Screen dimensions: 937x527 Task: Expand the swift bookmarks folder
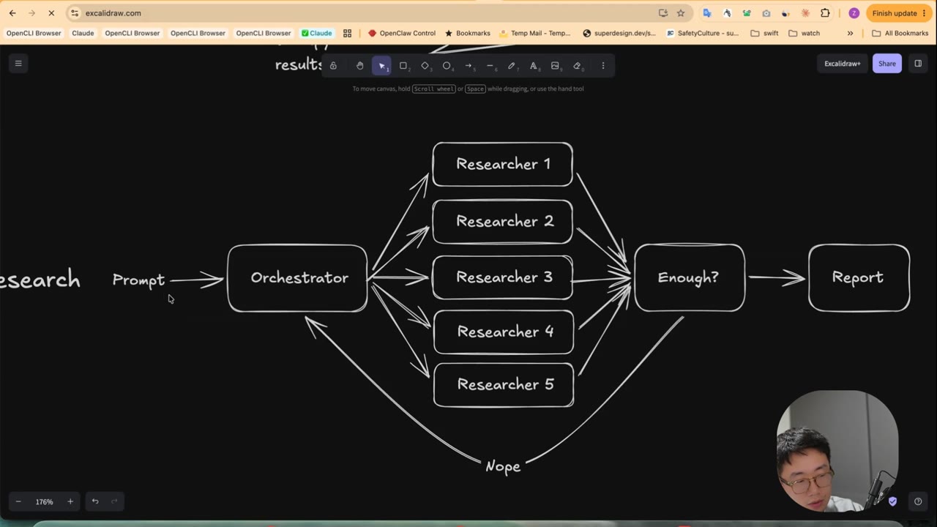[x=764, y=33]
